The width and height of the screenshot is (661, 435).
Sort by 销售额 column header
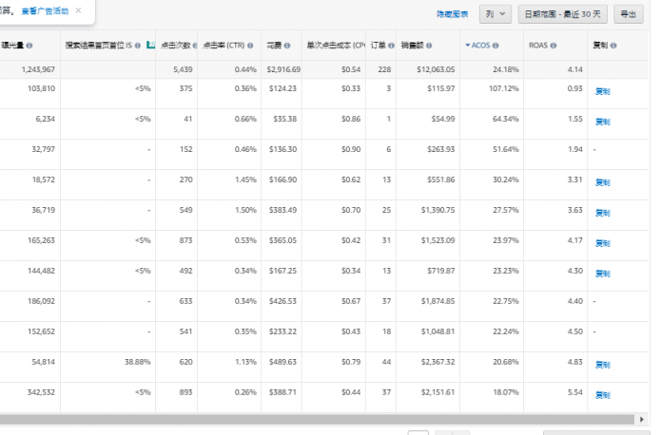(412, 45)
